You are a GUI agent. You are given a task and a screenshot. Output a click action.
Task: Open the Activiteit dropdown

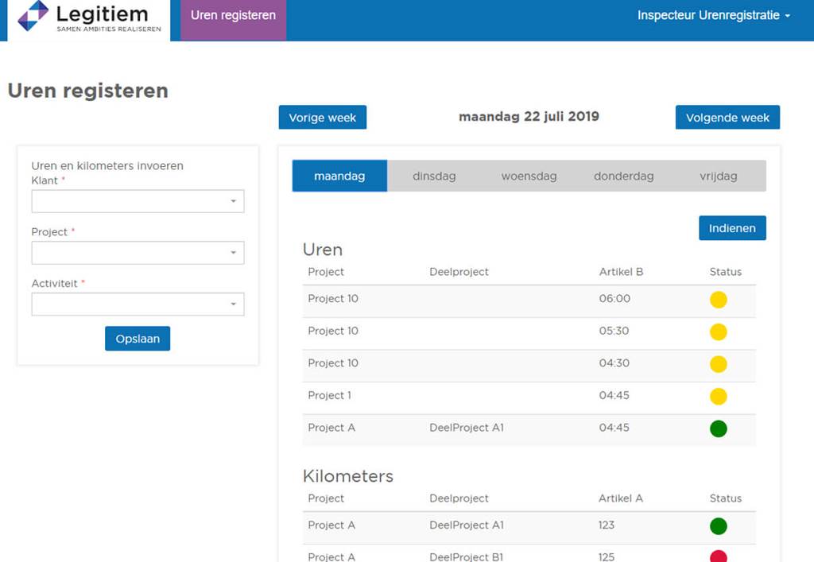(138, 304)
